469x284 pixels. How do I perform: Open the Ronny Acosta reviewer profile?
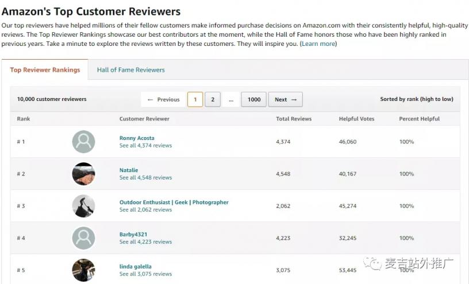pos(137,138)
